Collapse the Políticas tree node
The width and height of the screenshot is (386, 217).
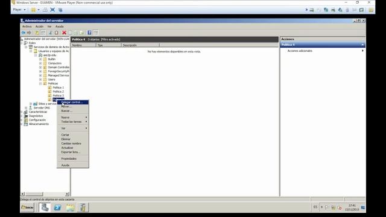pos(40,84)
